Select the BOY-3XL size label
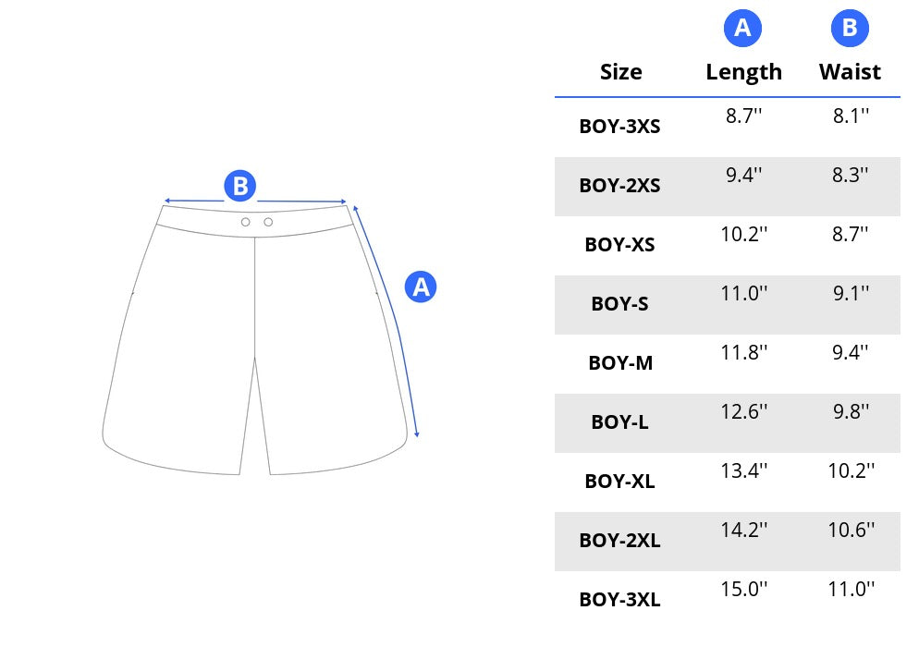Viewport: 919px width, 647px height. (619, 600)
